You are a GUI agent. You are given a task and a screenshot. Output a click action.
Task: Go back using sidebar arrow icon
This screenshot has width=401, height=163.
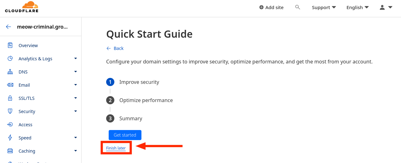click(9, 27)
